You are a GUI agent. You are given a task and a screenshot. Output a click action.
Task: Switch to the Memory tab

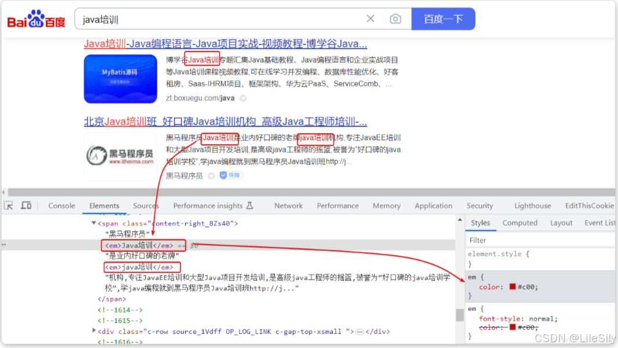[x=387, y=206]
